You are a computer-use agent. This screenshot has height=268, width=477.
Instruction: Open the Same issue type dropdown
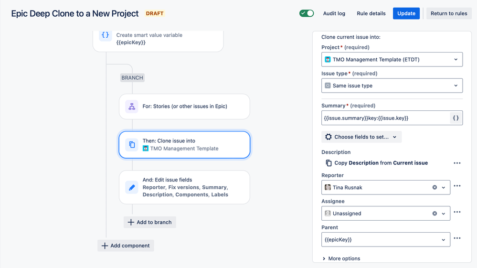(x=392, y=86)
